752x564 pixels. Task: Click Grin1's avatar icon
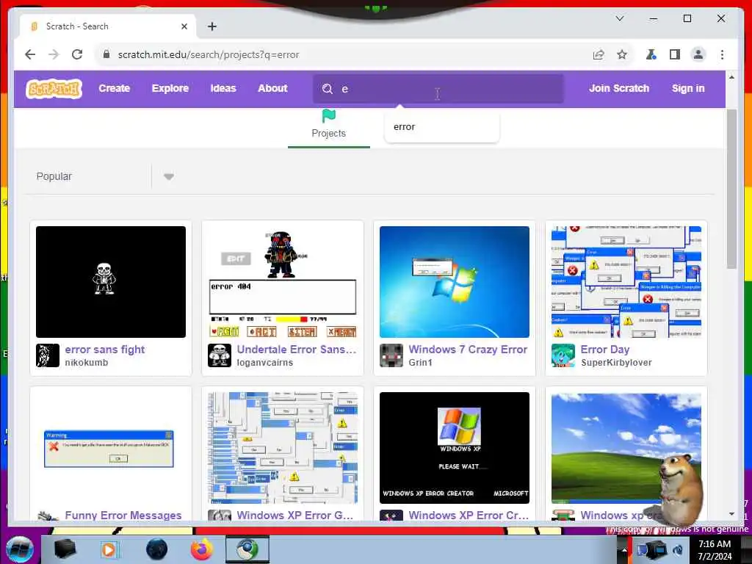(391, 355)
